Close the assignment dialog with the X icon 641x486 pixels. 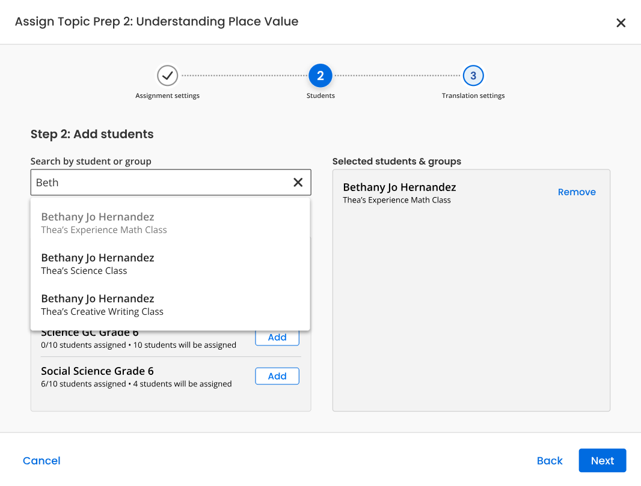click(x=621, y=23)
